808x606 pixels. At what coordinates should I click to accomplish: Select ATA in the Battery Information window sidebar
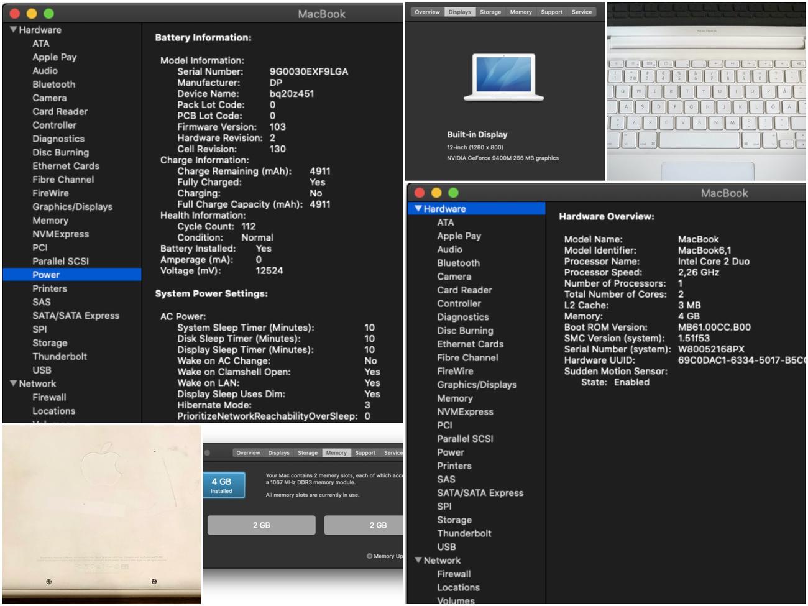[41, 44]
